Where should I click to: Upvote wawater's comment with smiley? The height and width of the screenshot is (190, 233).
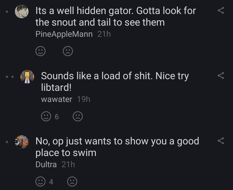coord(46,117)
